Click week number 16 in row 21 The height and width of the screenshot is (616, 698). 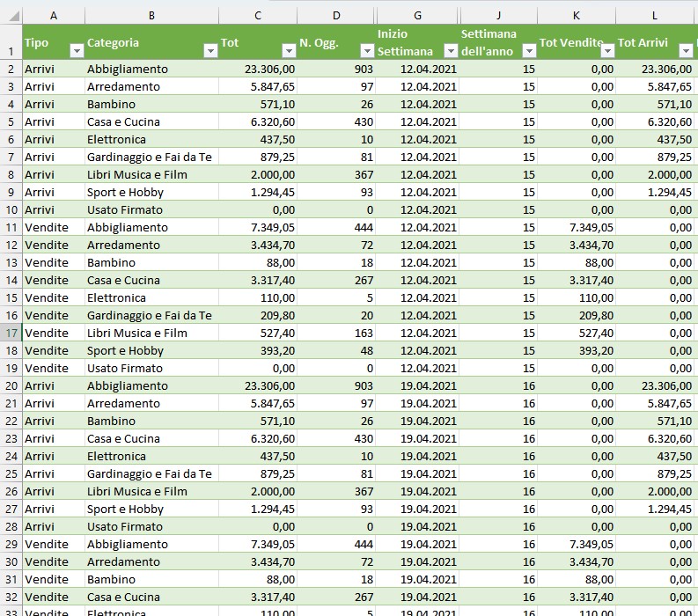[x=498, y=403]
